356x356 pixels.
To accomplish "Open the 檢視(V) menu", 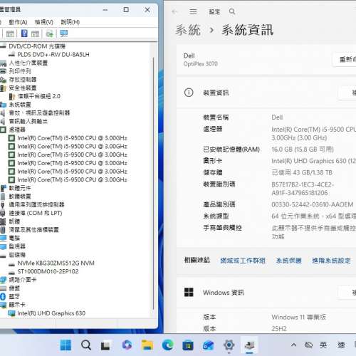I will (44, 22).
